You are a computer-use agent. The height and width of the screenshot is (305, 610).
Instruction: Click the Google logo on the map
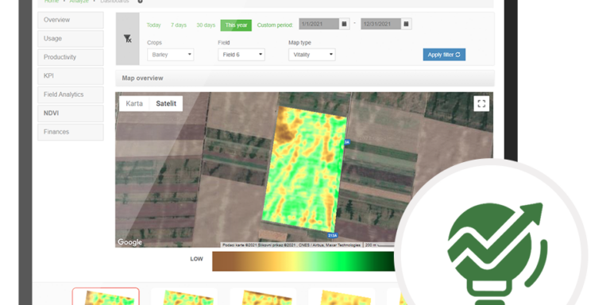(129, 242)
